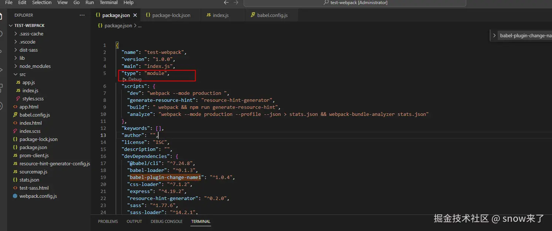
Task: Expand the find widget chevron toggle
Action: click(494, 36)
